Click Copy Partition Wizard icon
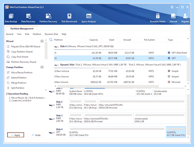Viewport: 194px width, 147px height. pyautogui.click(x=8, y=52)
